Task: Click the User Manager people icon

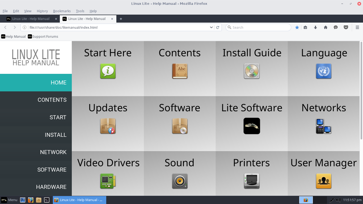Action: coord(324,181)
